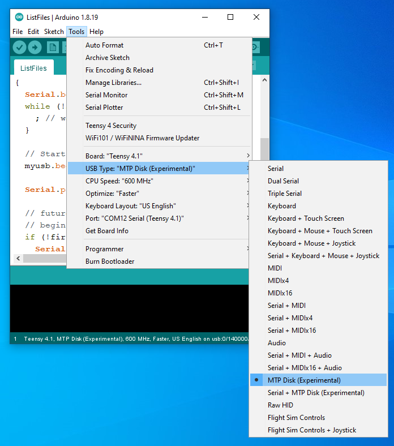Open Teensy 4 Security
Screen dimensions: 394x446
pos(159,126)
